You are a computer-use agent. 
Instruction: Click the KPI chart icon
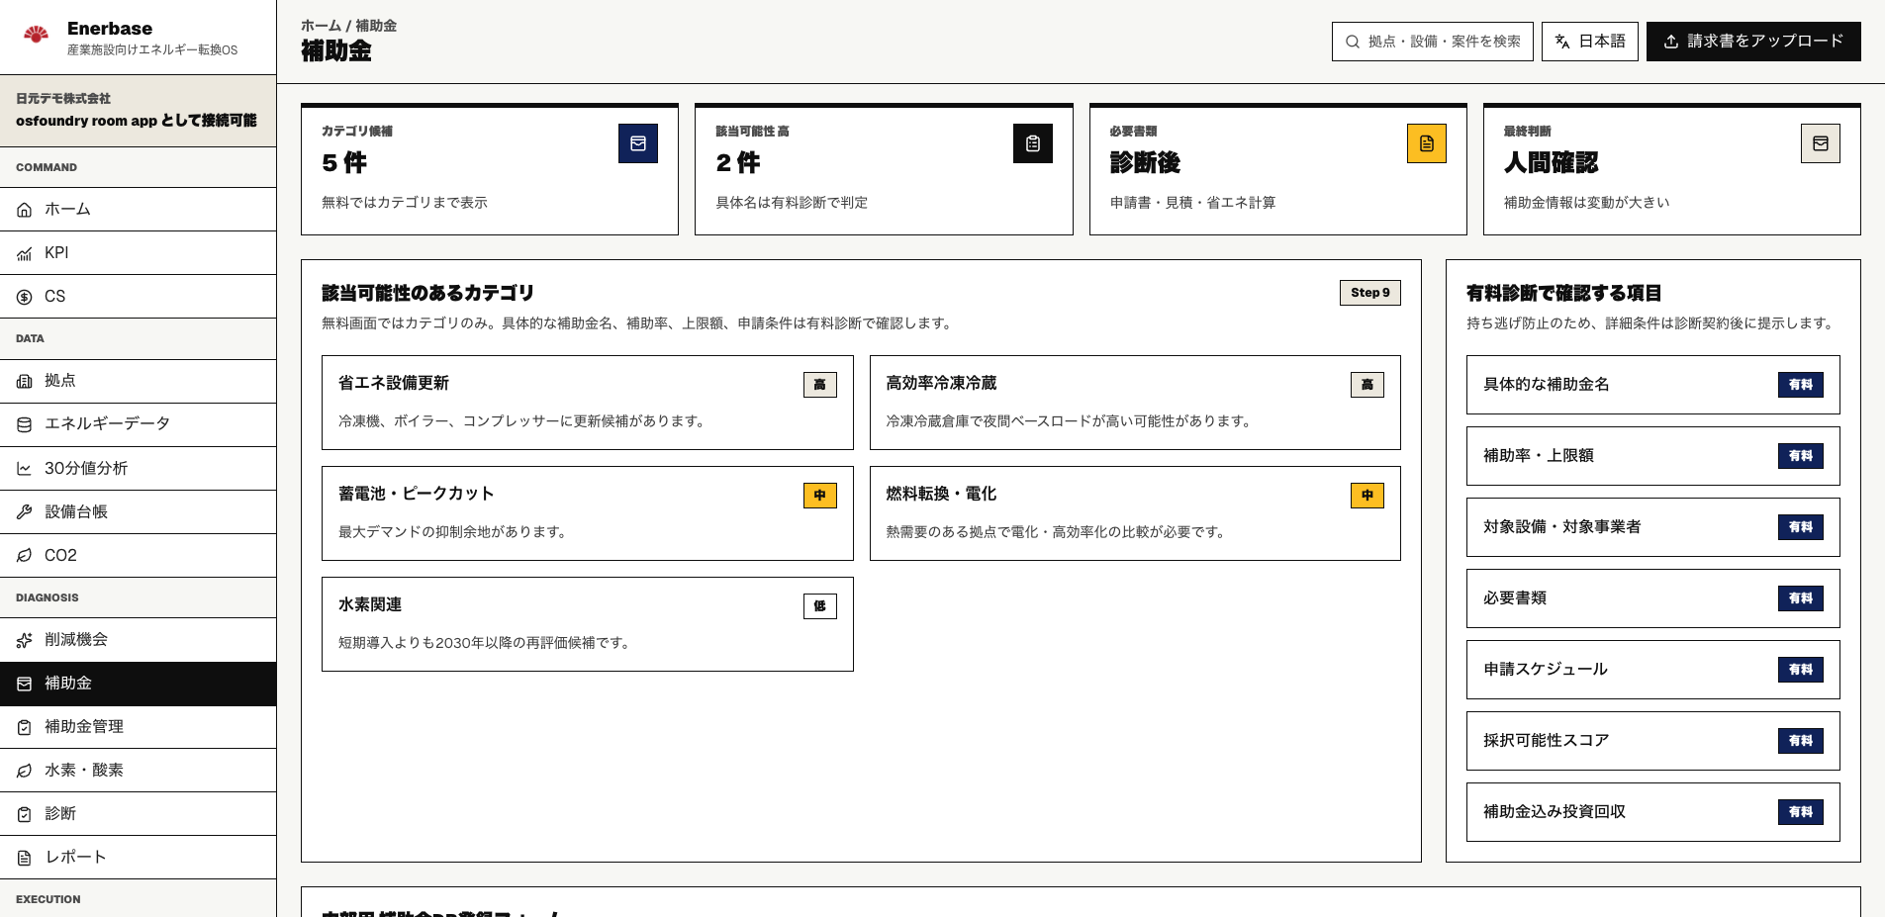pyautogui.click(x=25, y=253)
